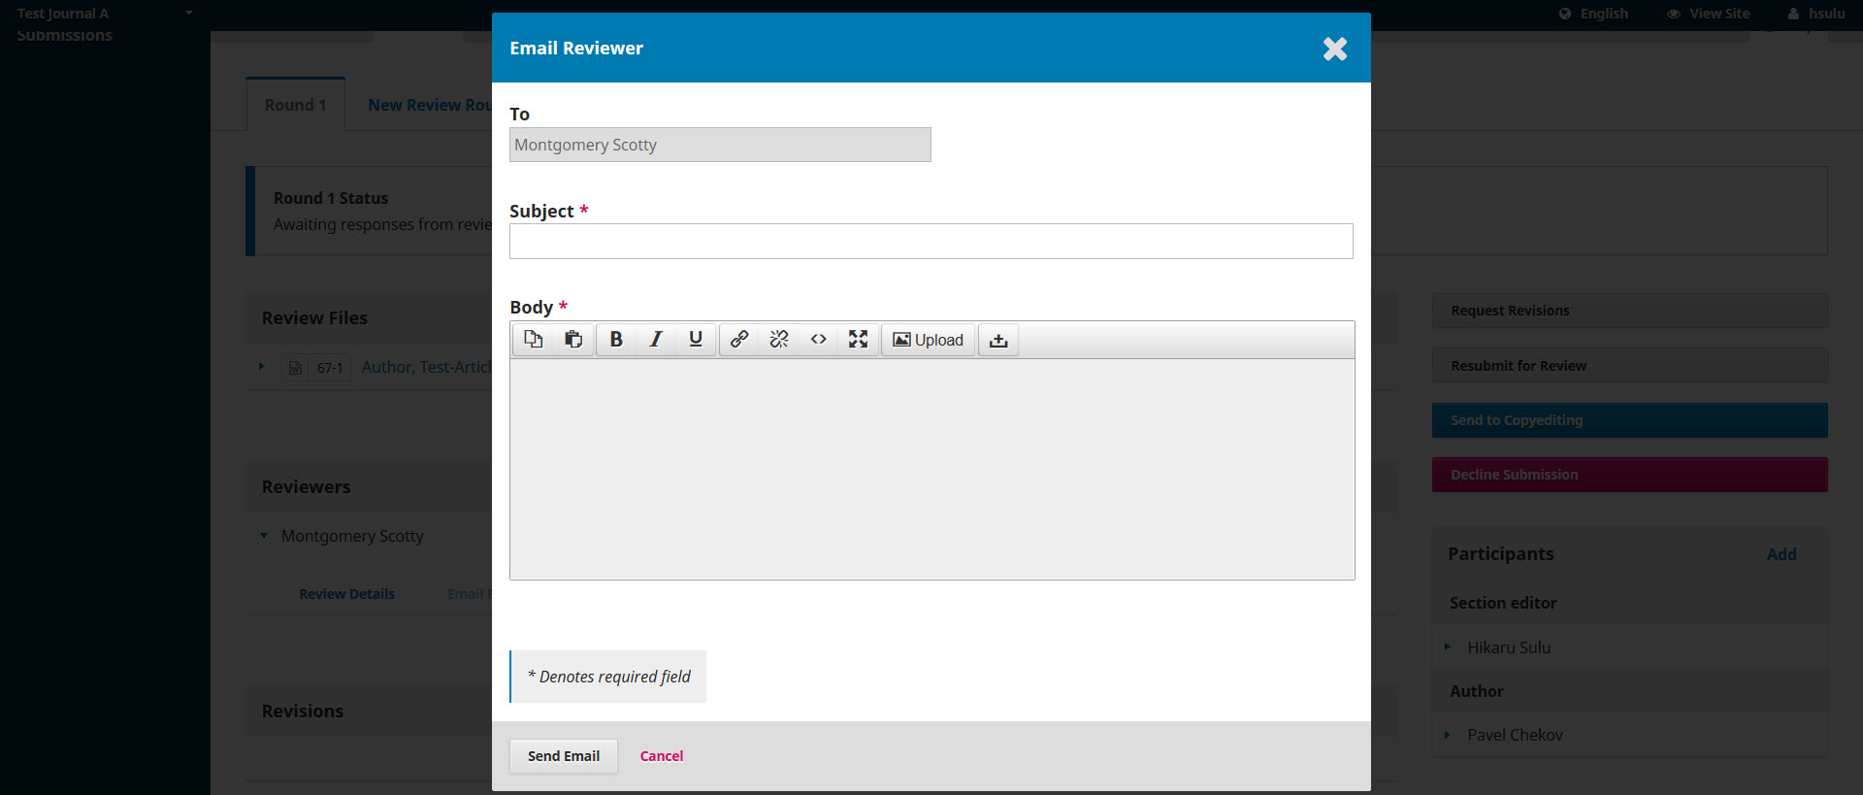This screenshot has height=795, width=1863.
Task: Toggle Underline formatting in the body editor
Action: 696,339
